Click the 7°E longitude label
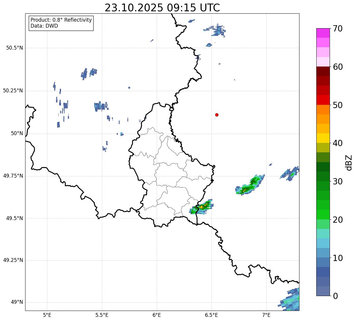356x321 pixels. point(266,315)
